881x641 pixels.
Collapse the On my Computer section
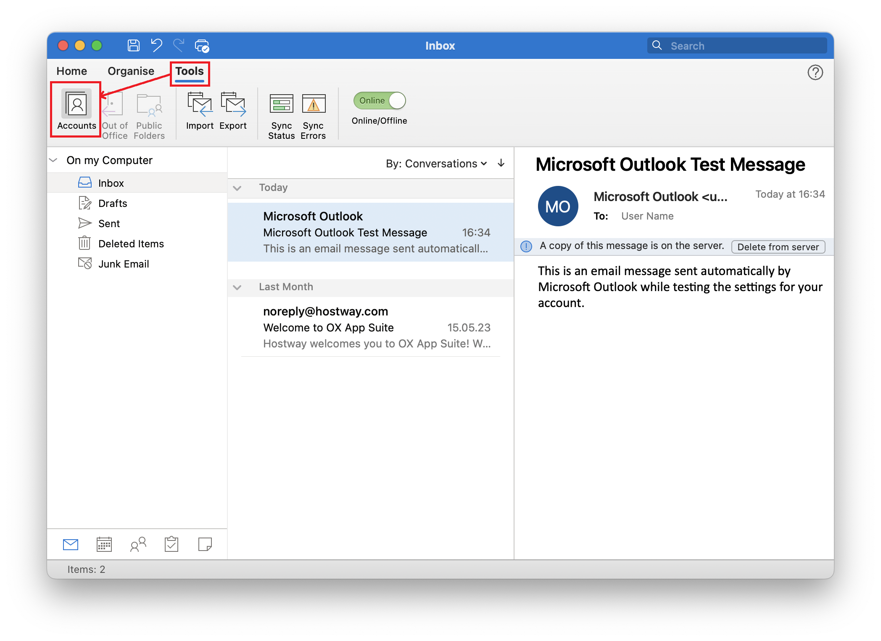click(x=53, y=159)
